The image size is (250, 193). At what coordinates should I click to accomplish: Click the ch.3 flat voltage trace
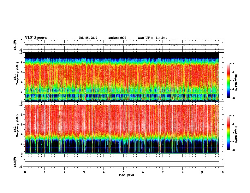coord(122,162)
